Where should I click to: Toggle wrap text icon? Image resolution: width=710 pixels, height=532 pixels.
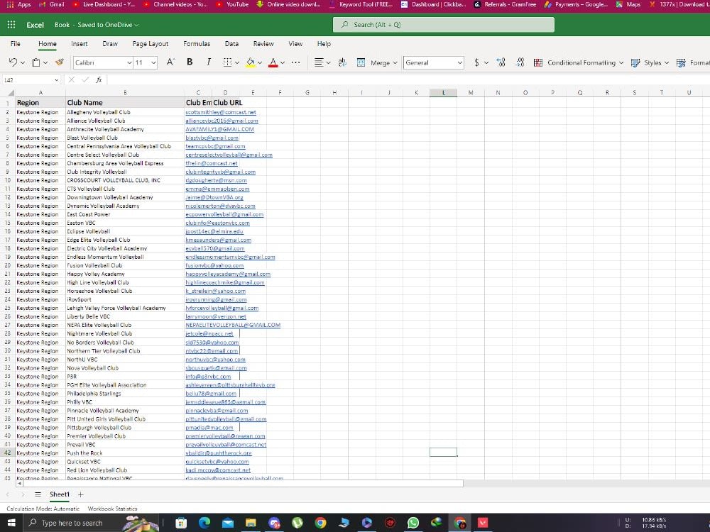click(x=342, y=62)
